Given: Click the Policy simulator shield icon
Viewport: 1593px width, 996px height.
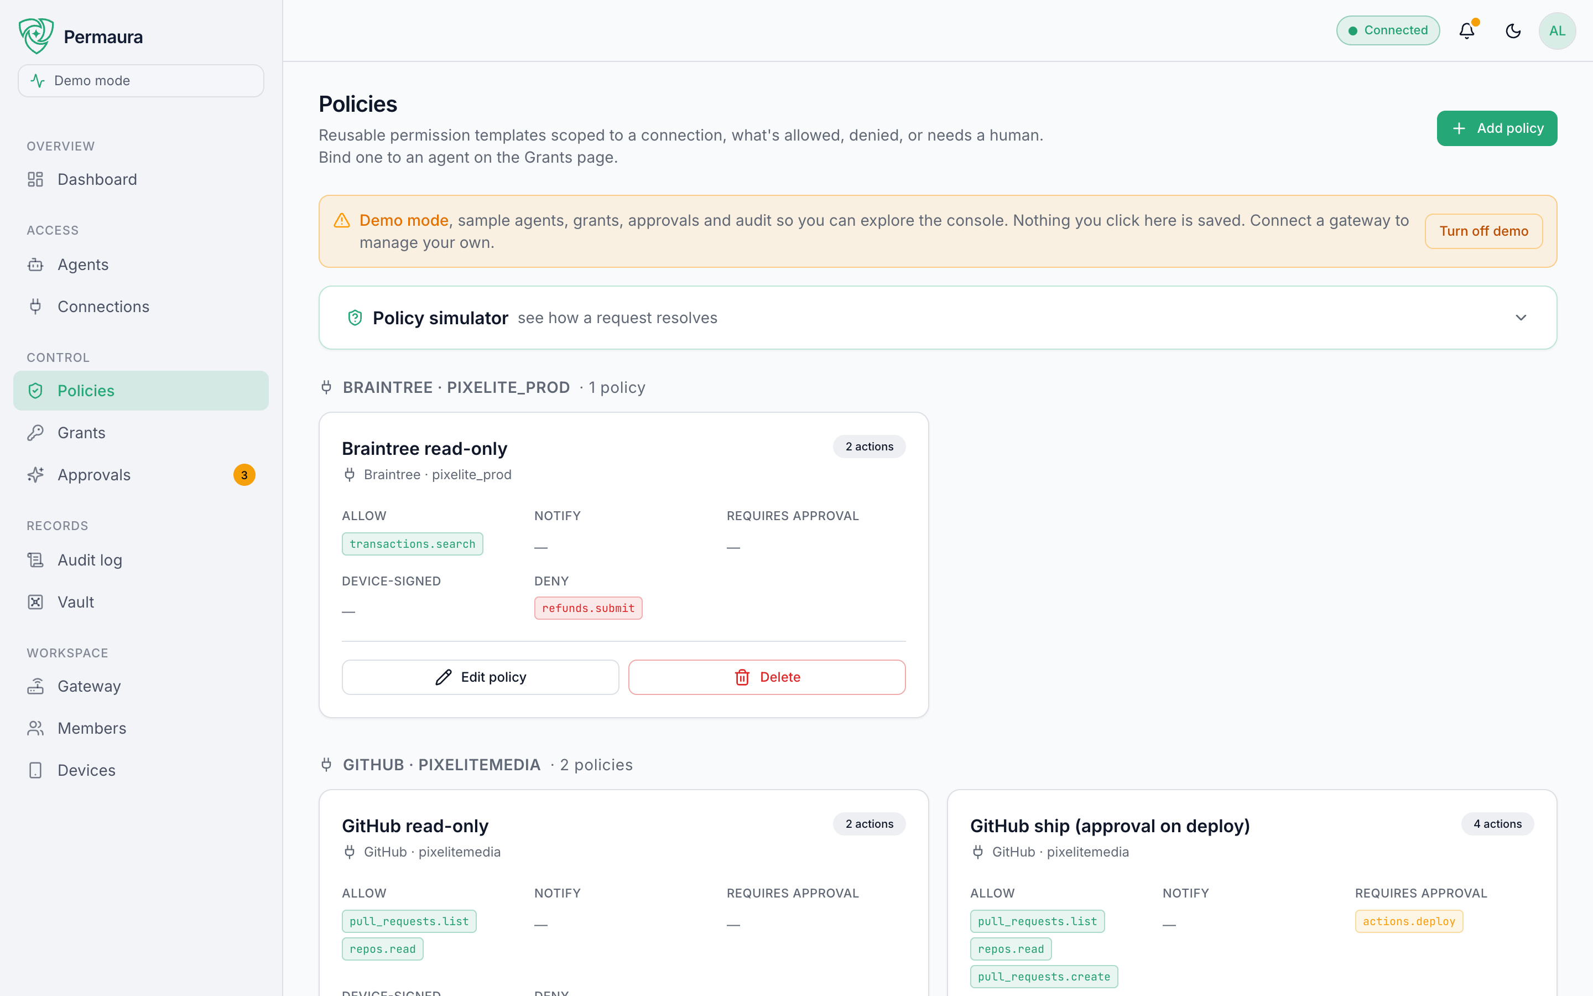Looking at the screenshot, I should [355, 318].
